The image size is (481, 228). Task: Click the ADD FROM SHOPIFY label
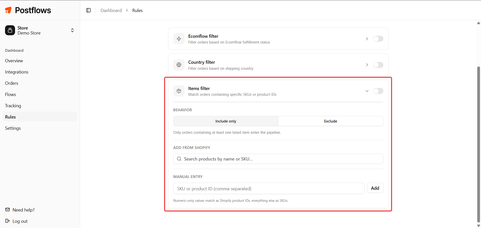[x=192, y=148]
